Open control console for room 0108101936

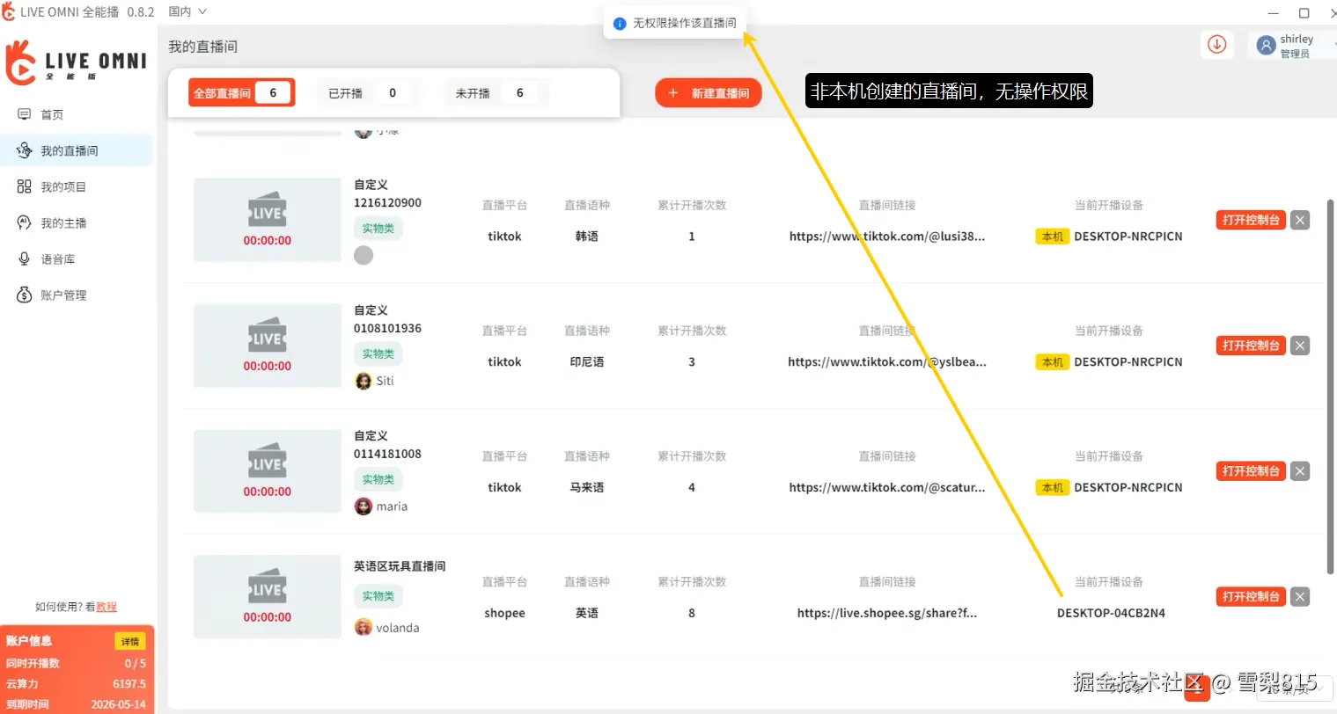pyautogui.click(x=1251, y=346)
